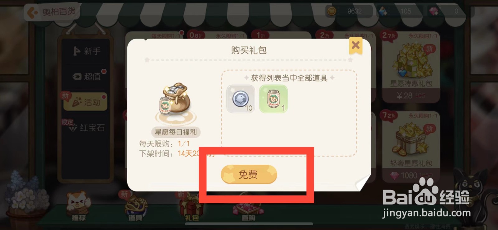Tap the Melibu can reward item
498x230 pixels.
pyautogui.click(x=274, y=99)
